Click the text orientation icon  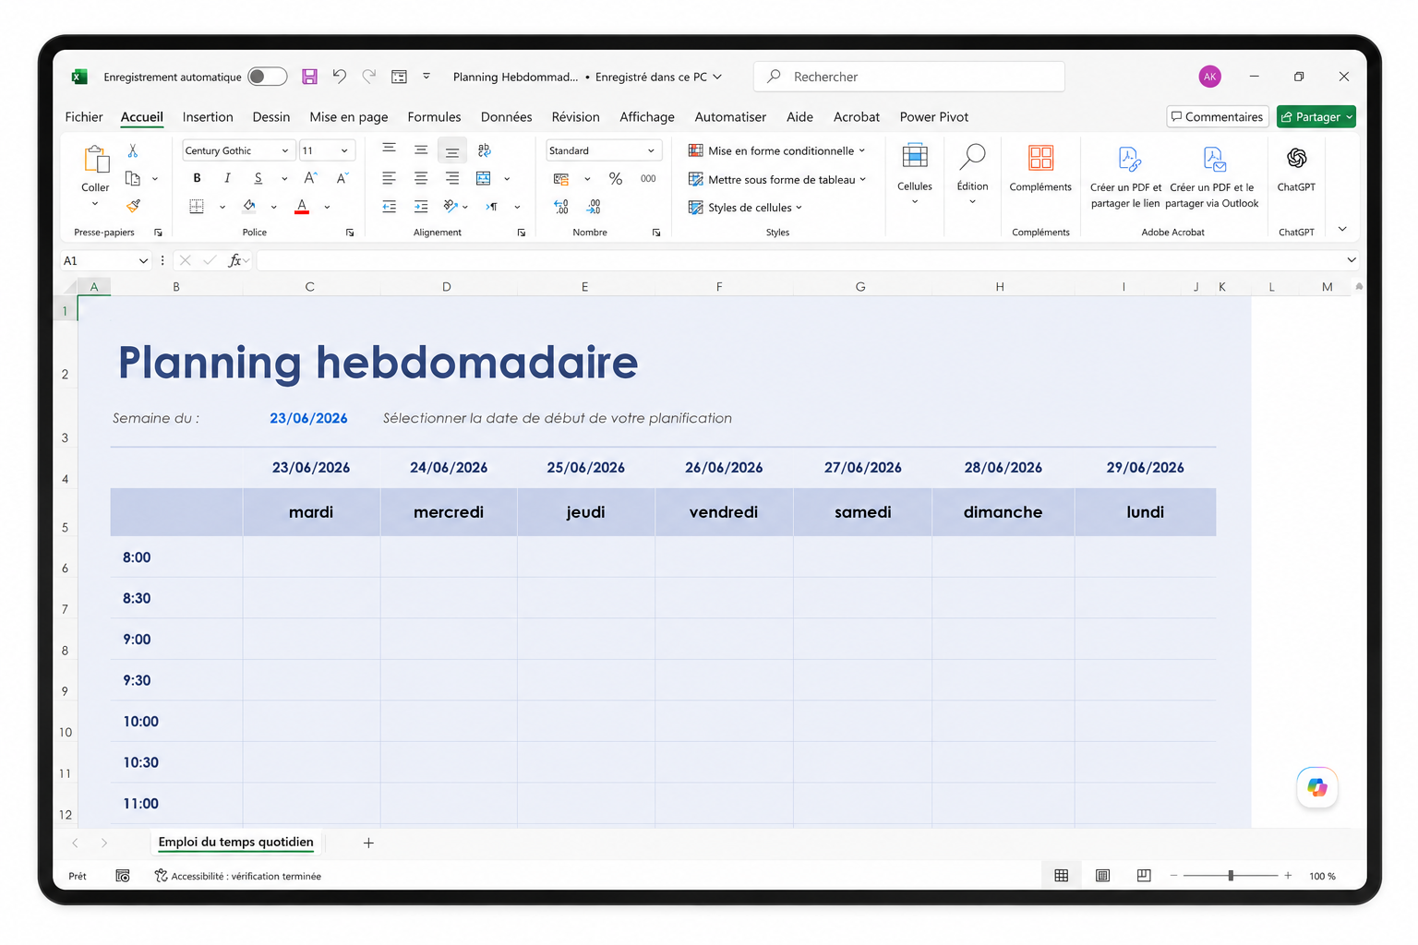[x=451, y=207]
